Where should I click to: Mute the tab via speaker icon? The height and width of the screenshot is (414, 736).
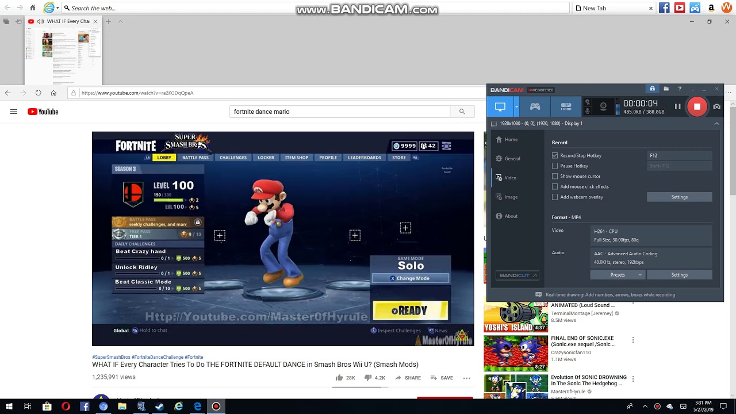tap(40, 21)
